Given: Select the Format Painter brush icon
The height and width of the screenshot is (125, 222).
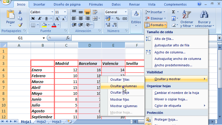Looking at the screenshot, I should [20, 25].
